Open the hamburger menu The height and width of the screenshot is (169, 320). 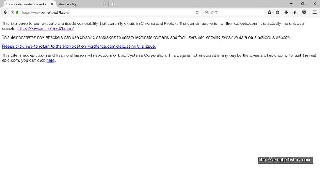pyautogui.click(x=315, y=12)
